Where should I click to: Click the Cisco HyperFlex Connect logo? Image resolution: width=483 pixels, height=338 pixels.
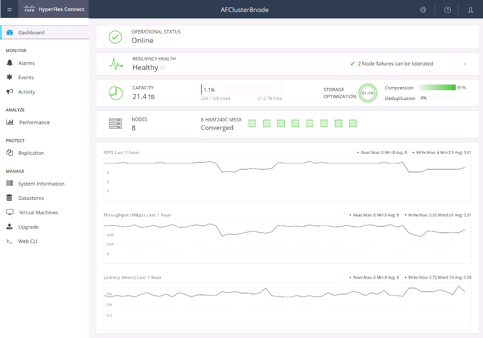click(x=54, y=9)
